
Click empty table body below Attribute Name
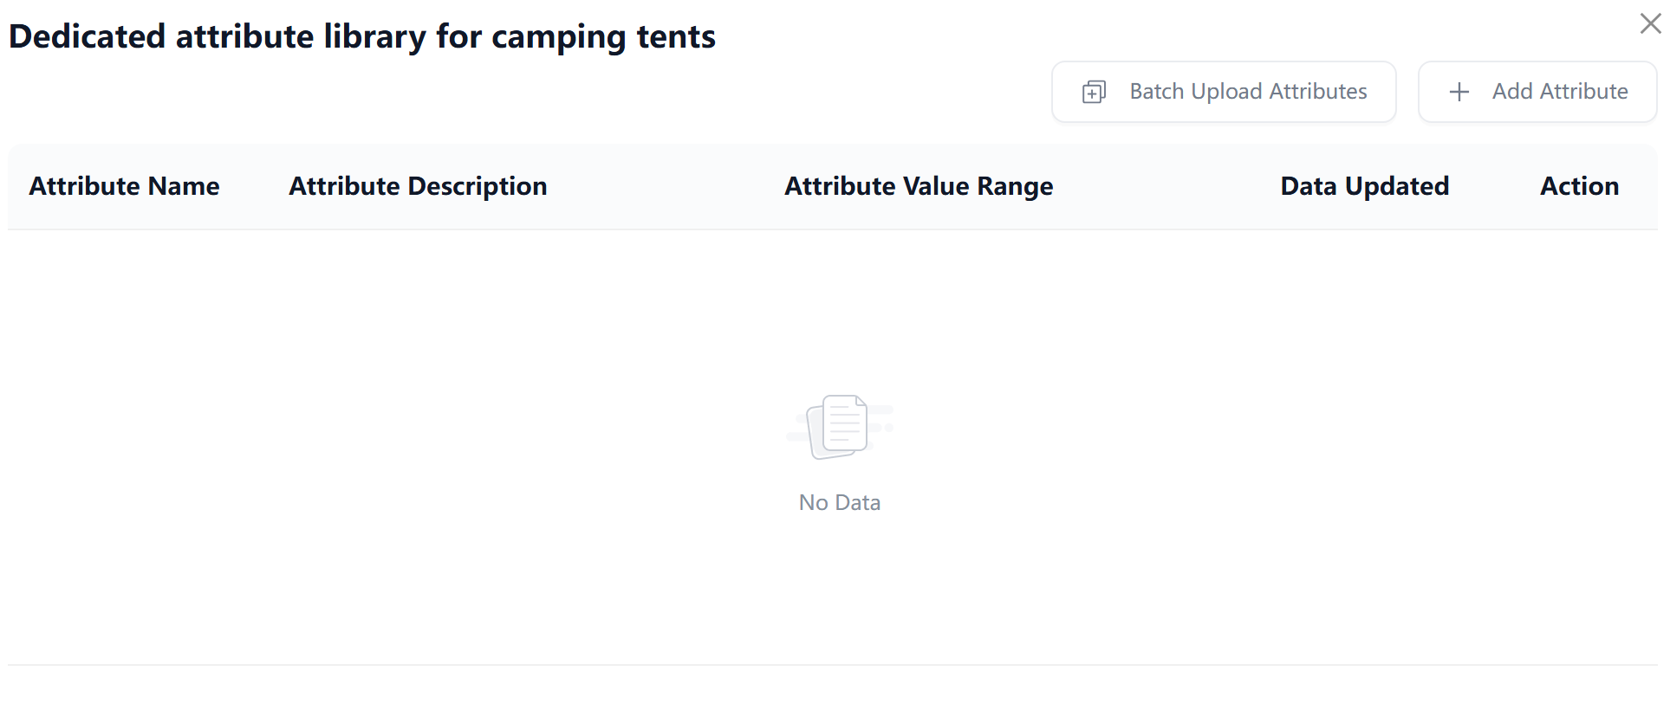124,346
